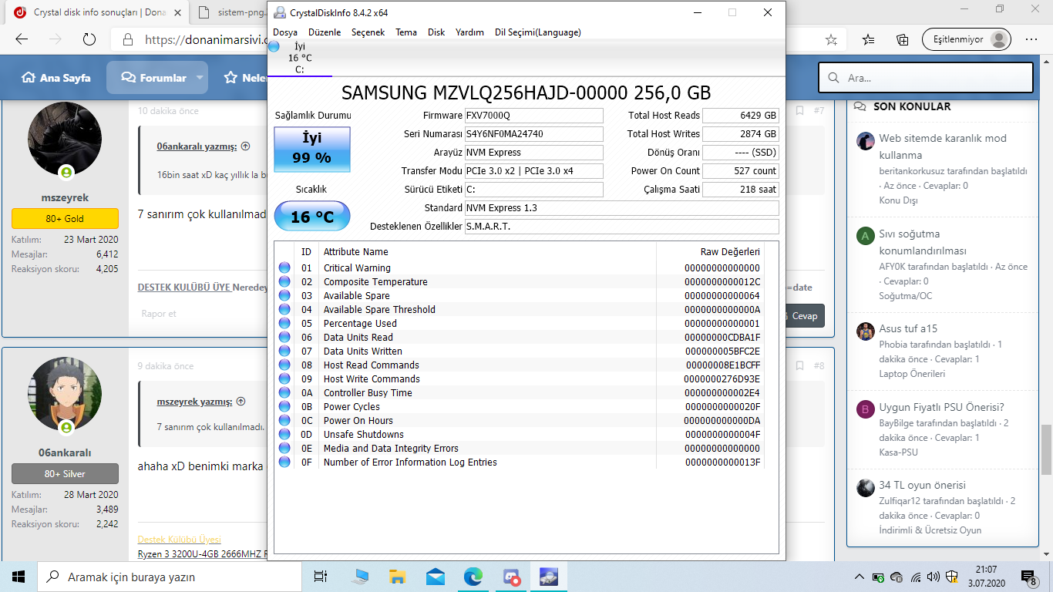Open the browser favorites list
The width and height of the screenshot is (1053, 592).
point(869,39)
